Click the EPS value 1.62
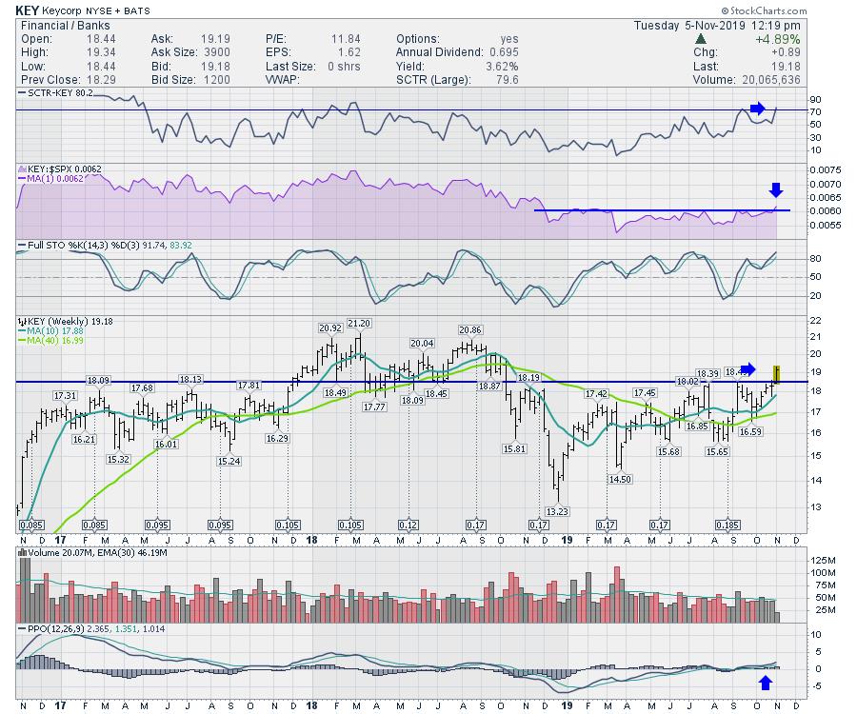 point(349,52)
